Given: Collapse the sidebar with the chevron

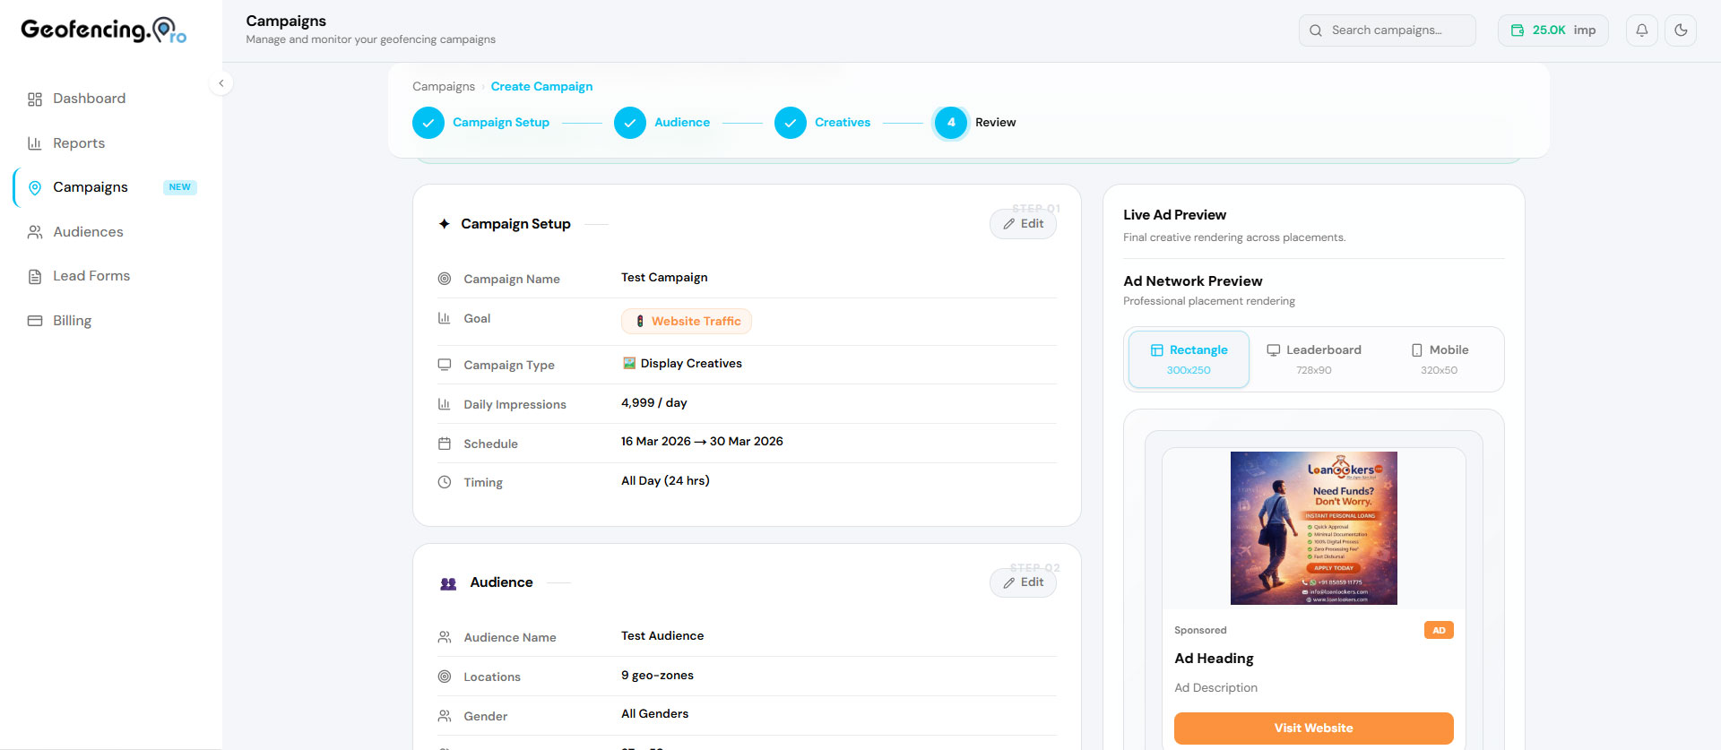Looking at the screenshot, I should coord(221,83).
